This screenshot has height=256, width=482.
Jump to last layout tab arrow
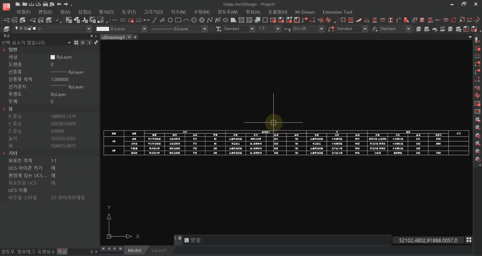point(120,248)
